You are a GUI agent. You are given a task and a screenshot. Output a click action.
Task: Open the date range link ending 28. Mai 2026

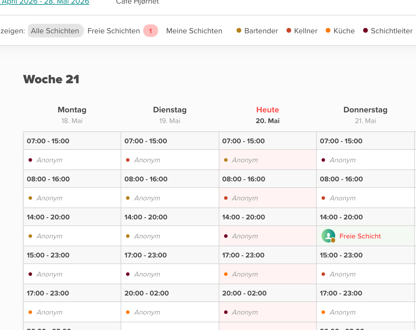[45, 2]
